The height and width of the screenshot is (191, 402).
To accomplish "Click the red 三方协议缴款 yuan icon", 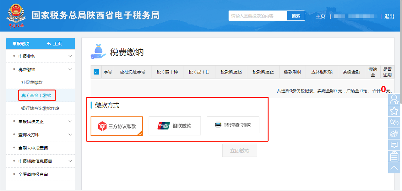I will [x=102, y=126].
